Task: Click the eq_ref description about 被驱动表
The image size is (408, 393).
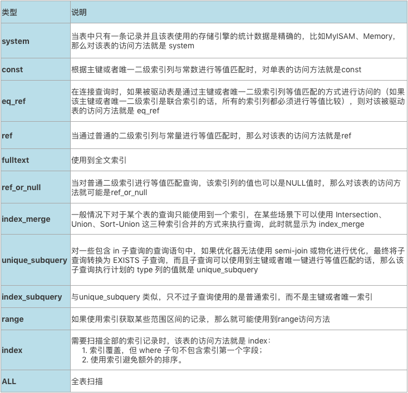Action: [238, 101]
